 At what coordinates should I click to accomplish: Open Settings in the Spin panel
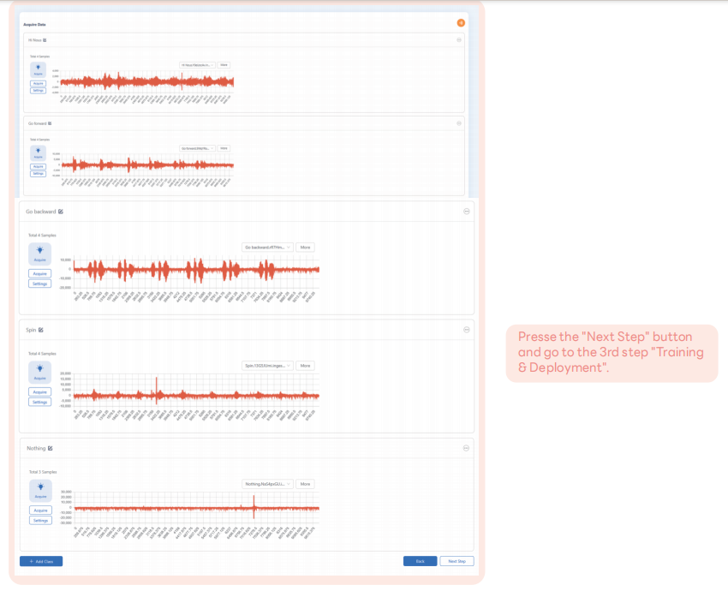click(x=39, y=402)
